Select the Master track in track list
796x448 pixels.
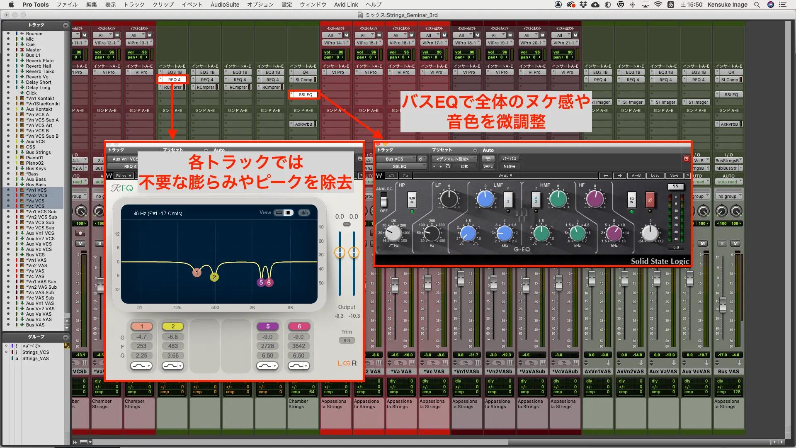[x=34, y=50]
